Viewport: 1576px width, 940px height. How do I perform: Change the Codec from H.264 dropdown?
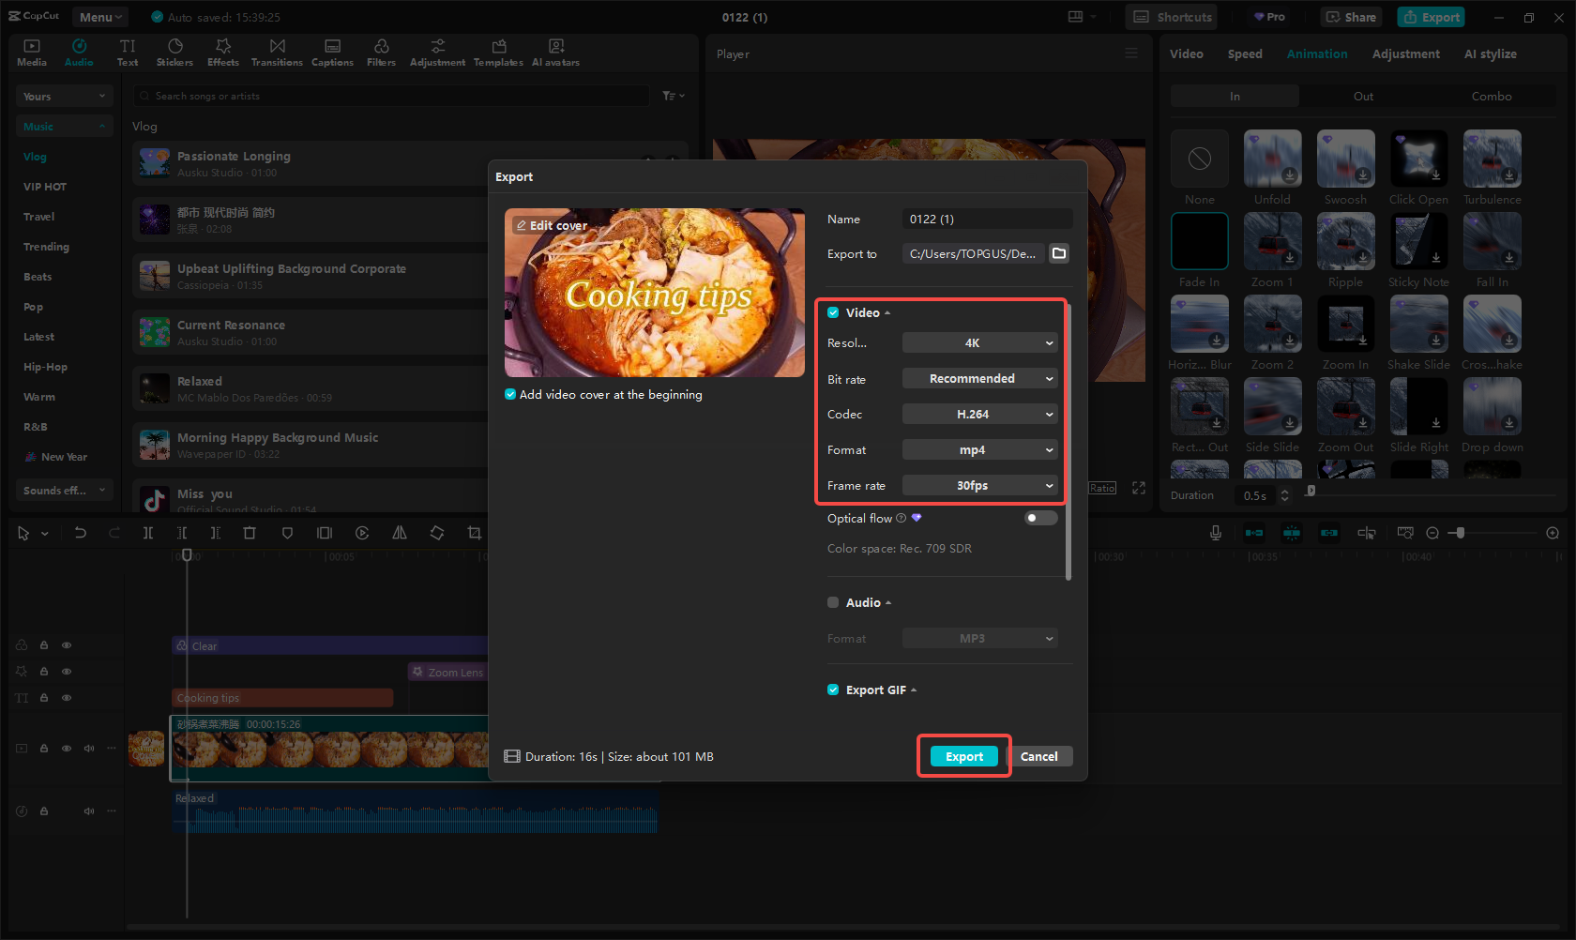coord(979,414)
